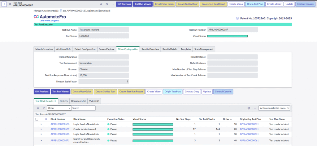The width and height of the screenshot is (317, 146).
Task: Click the help question mark icon
Action: [237, 18]
